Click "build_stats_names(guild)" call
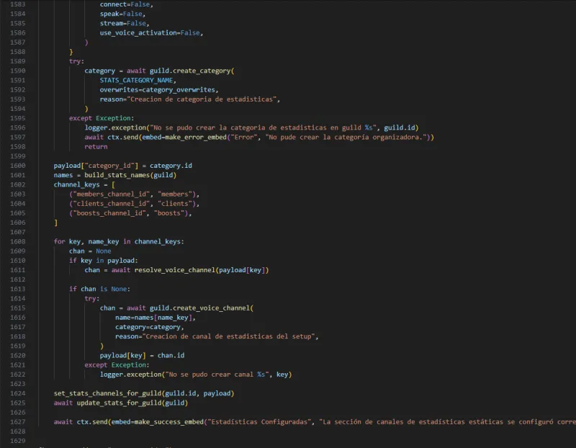Viewport: 576px width, 448px height. click(x=130, y=175)
